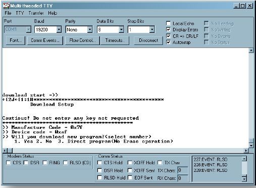Click the Timeouts... button
Image resolution: width=256 pixels, height=188 pixels.
115,40
